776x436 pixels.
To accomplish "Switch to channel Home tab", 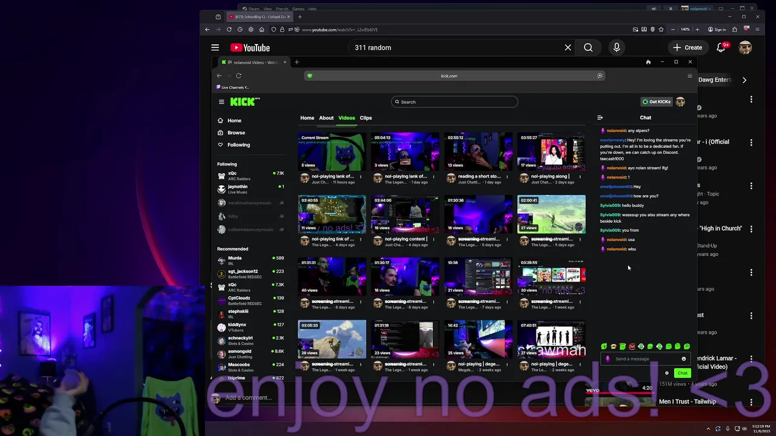I will click(x=307, y=118).
